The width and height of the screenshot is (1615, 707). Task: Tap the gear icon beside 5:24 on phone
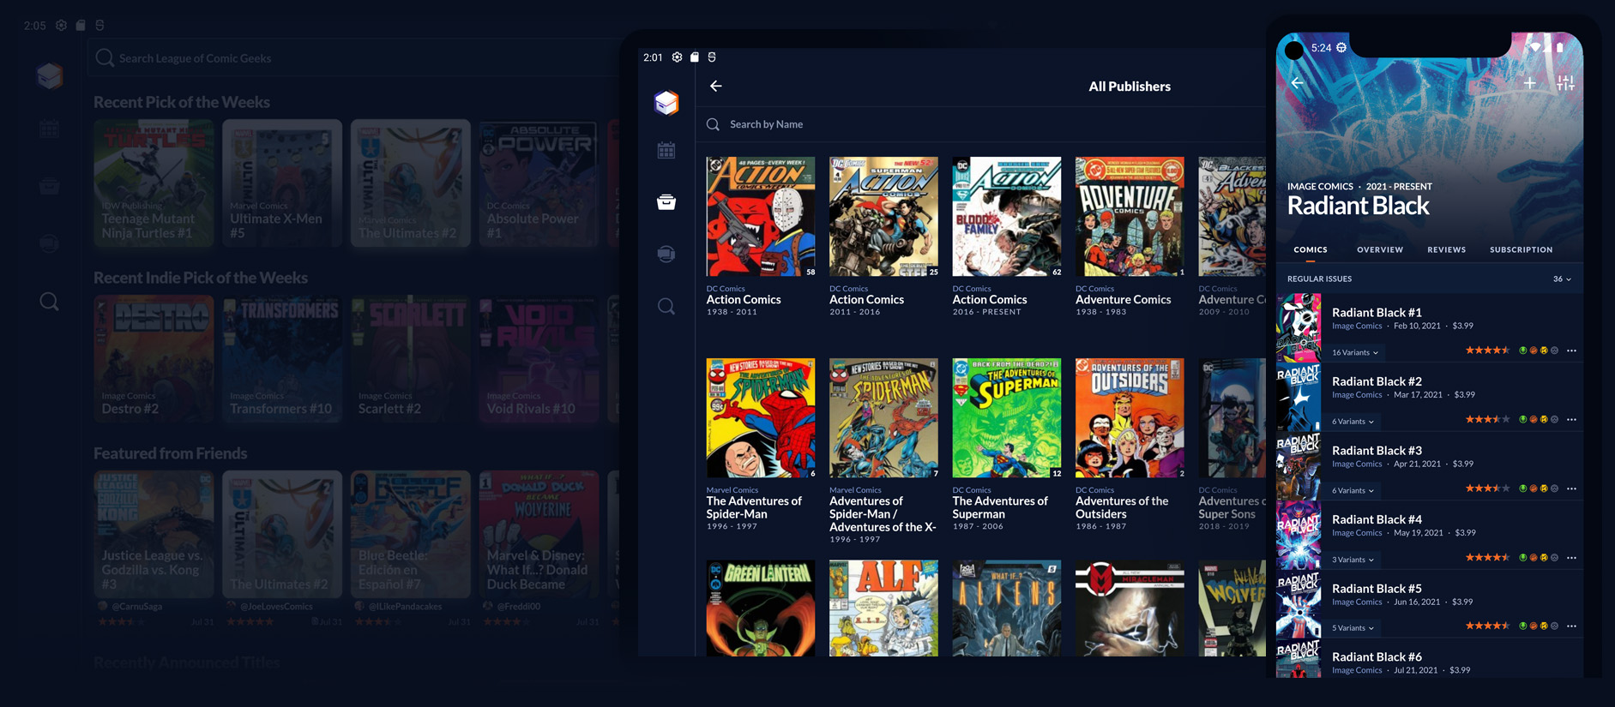click(1341, 48)
